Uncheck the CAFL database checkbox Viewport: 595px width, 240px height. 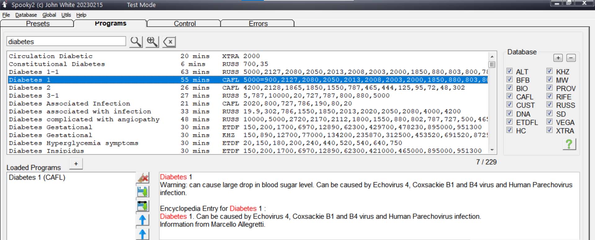click(509, 96)
